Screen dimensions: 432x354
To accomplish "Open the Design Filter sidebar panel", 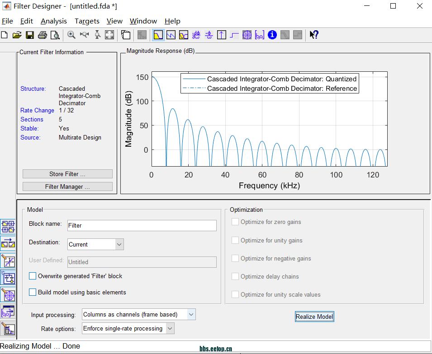I will (8, 329).
